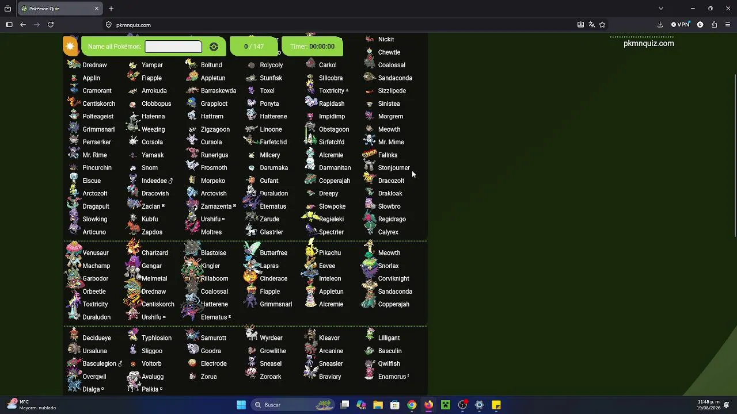The width and height of the screenshot is (737, 414).
Task: Click the 'Ursaluna' name text
Action: coord(95,351)
